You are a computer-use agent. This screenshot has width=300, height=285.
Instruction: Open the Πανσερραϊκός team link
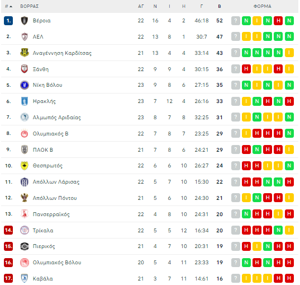[51, 214]
